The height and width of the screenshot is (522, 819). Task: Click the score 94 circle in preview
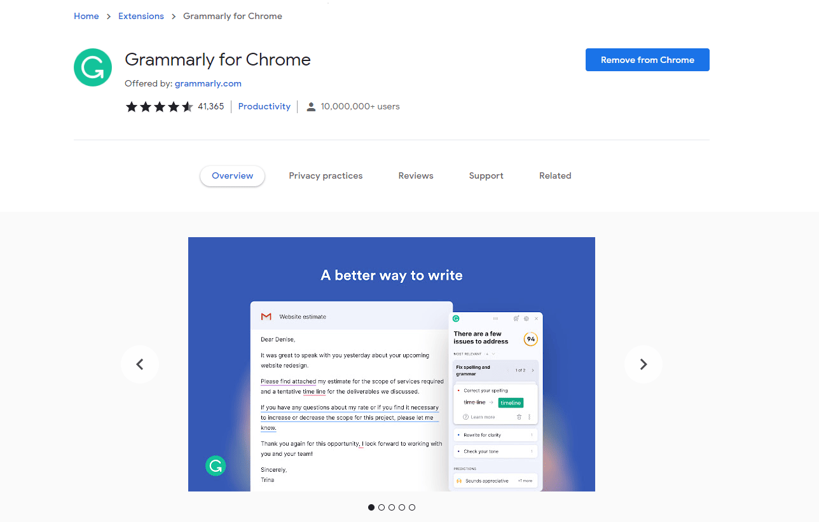click(530, 339)
